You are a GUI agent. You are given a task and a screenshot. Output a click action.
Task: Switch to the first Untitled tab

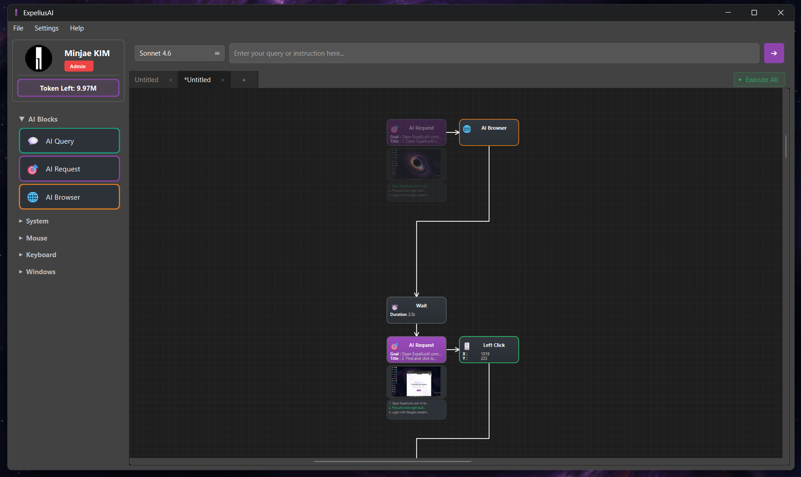point(146,79)
